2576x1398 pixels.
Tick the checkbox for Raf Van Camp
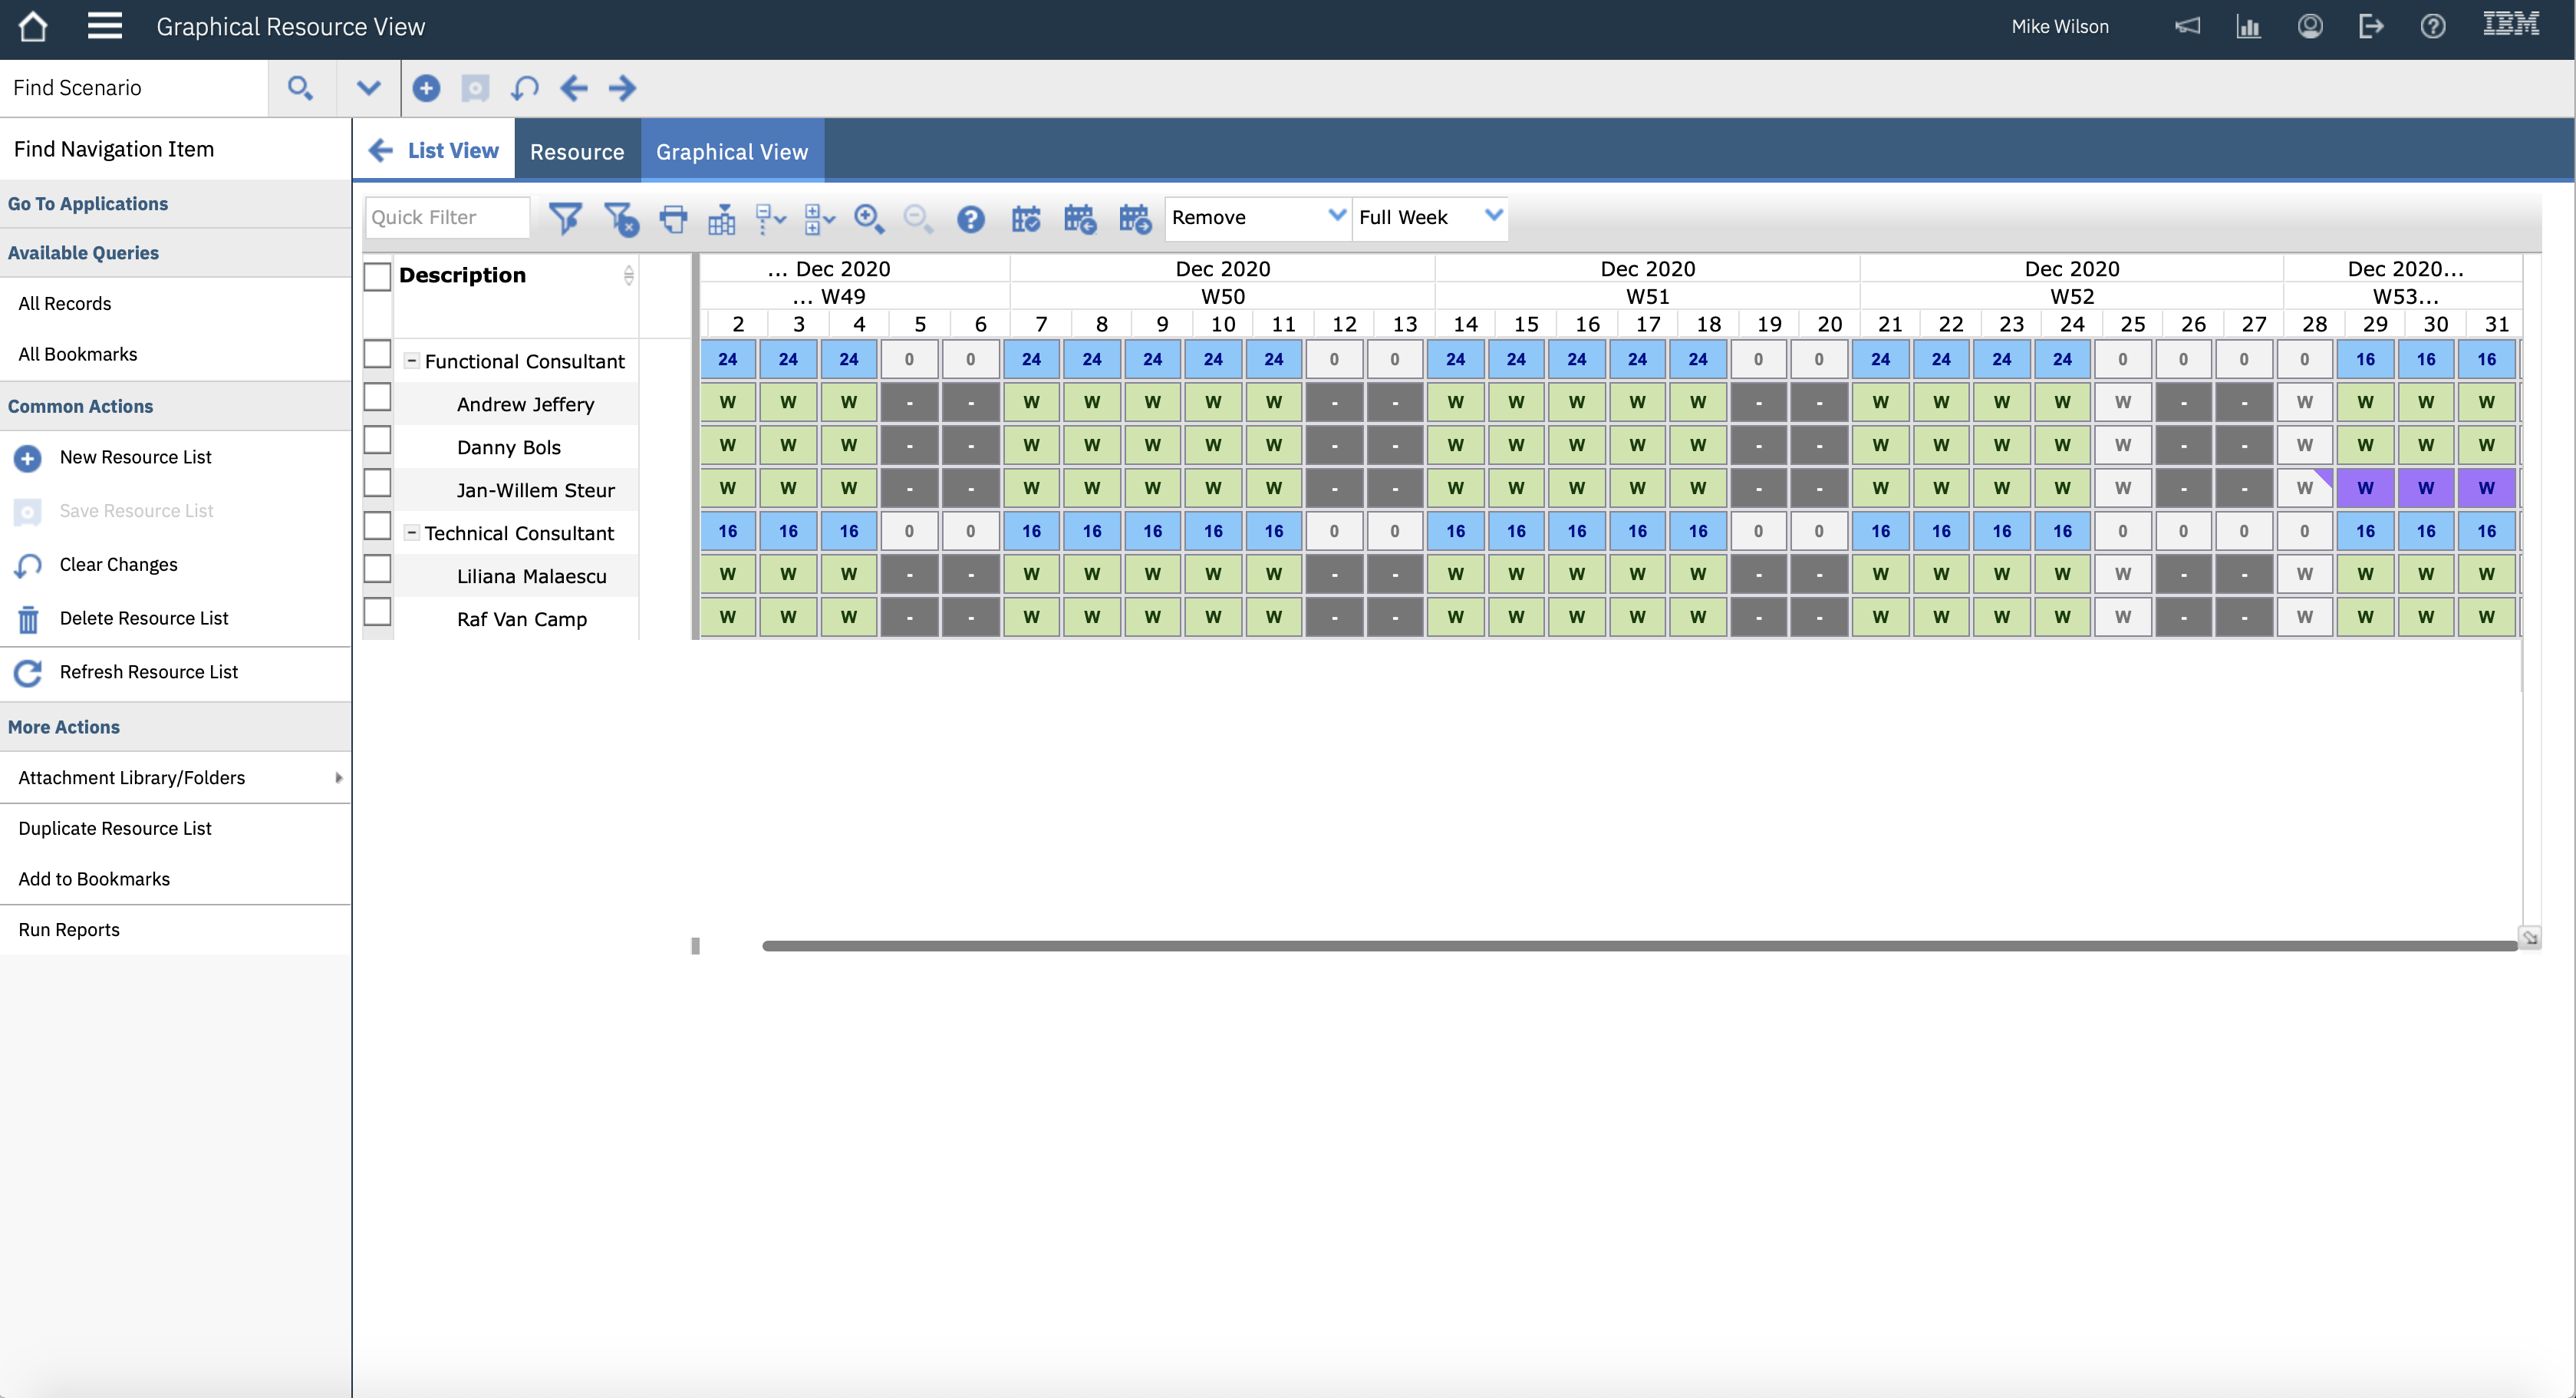tap(377, 612)
